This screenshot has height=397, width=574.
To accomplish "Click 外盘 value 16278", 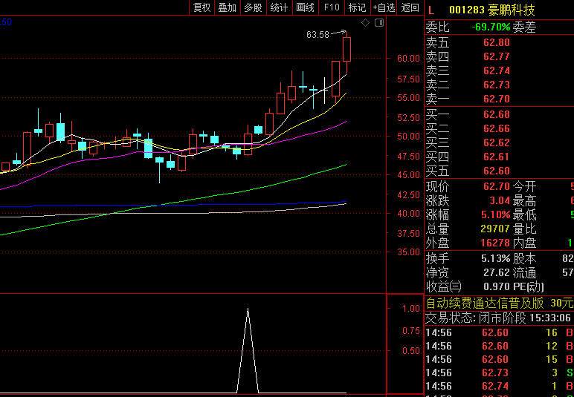I will (x=495, y=243).
